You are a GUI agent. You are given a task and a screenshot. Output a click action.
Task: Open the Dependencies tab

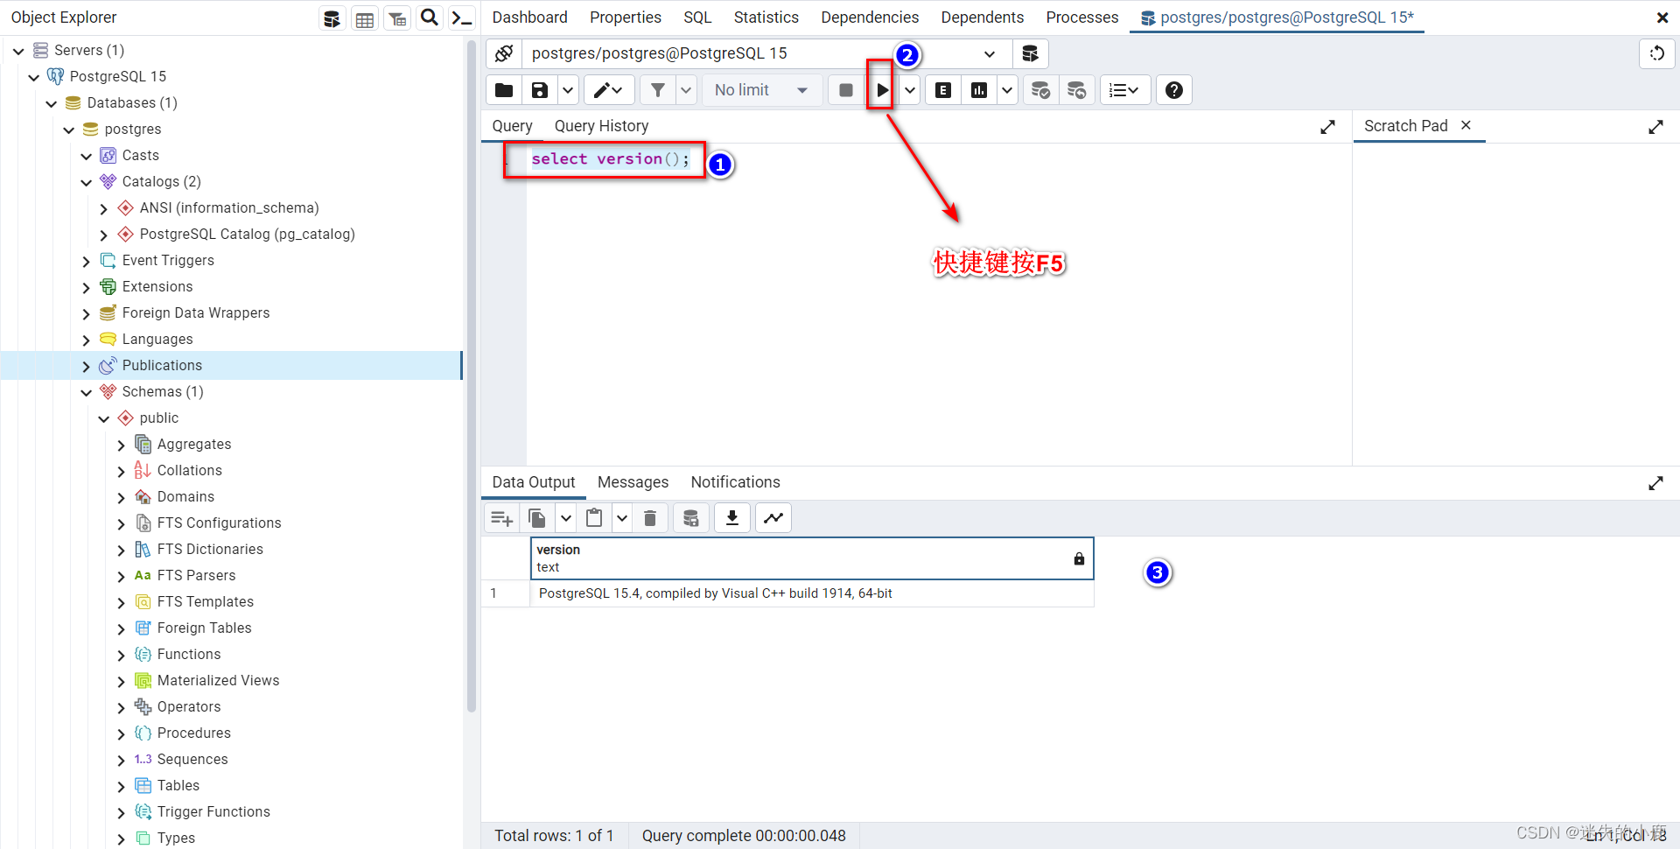pyautogui.click(x=870, y=18)
